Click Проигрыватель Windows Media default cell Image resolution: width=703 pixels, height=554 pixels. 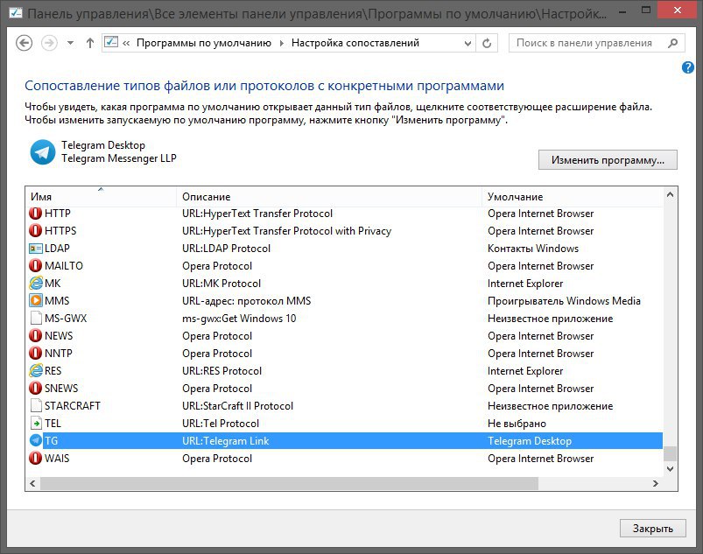564,301
